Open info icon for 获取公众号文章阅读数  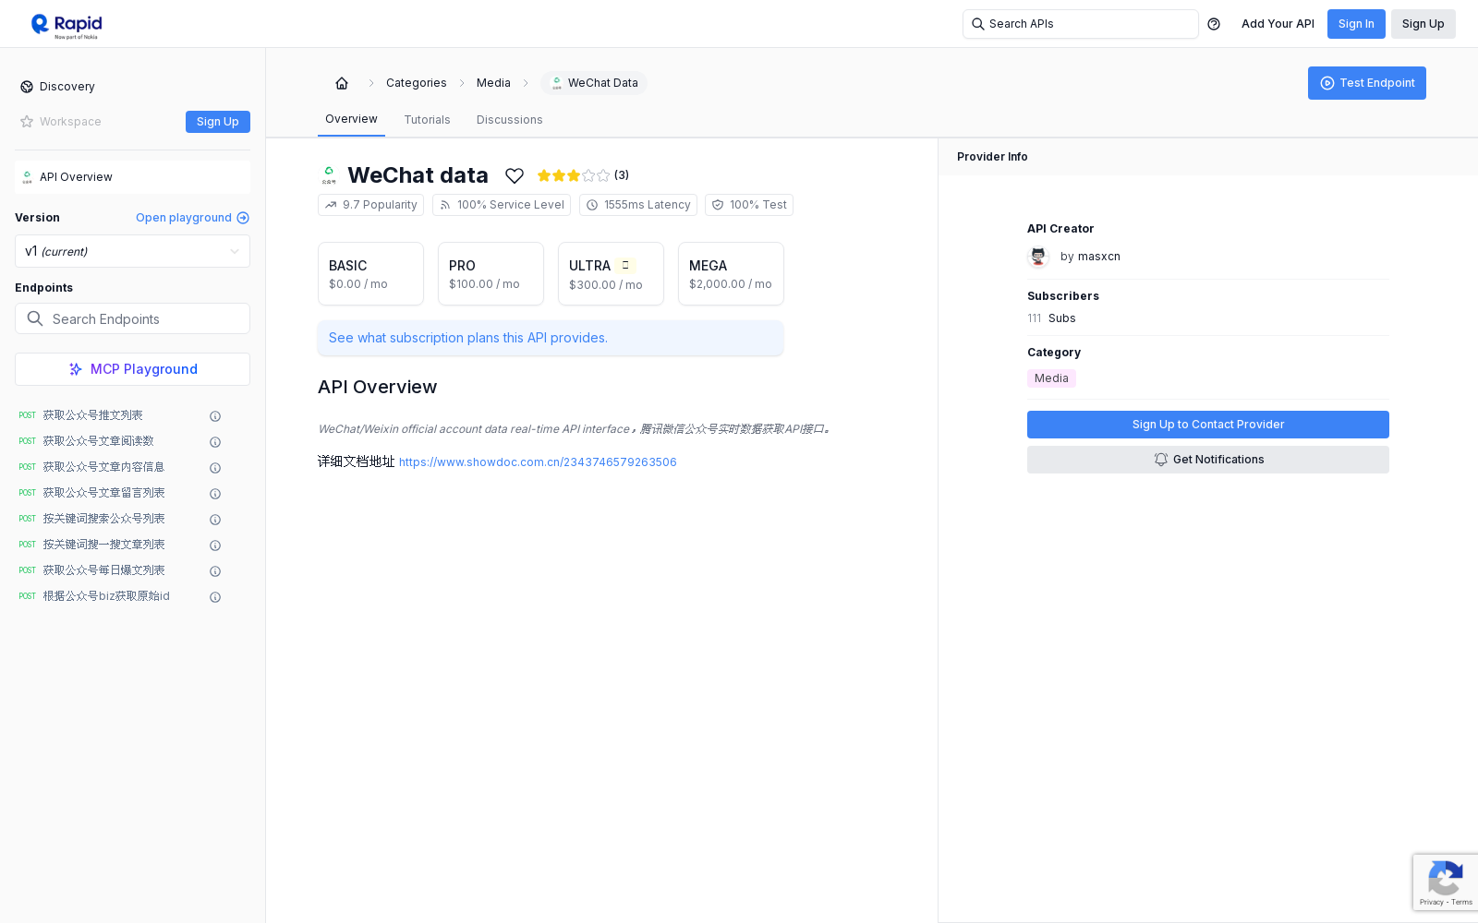pyautogui.click(x=215, y=442)
